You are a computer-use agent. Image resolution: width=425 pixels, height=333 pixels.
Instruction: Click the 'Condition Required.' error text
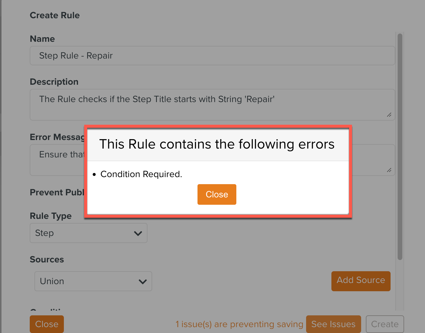click(x=141, y=174)
